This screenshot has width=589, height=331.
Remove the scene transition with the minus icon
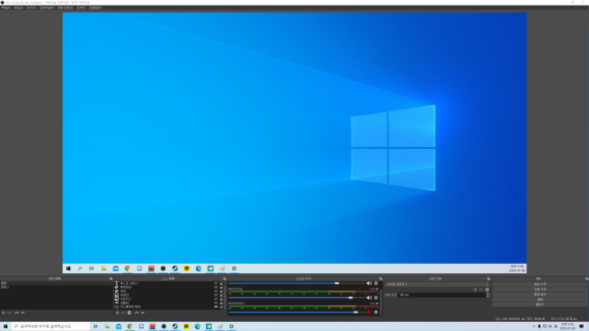click(x=481, y=290)
